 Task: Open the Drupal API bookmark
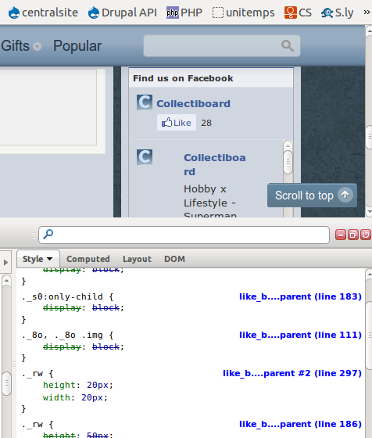[122, 13]
